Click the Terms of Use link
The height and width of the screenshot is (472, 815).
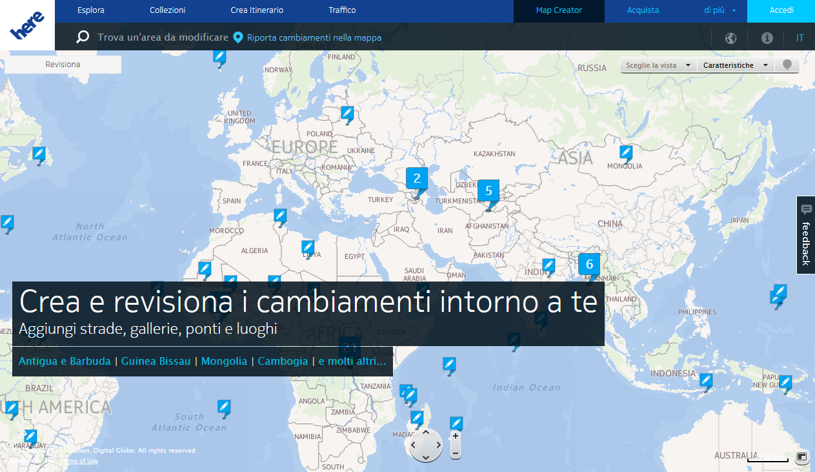(x=78, y=461)
